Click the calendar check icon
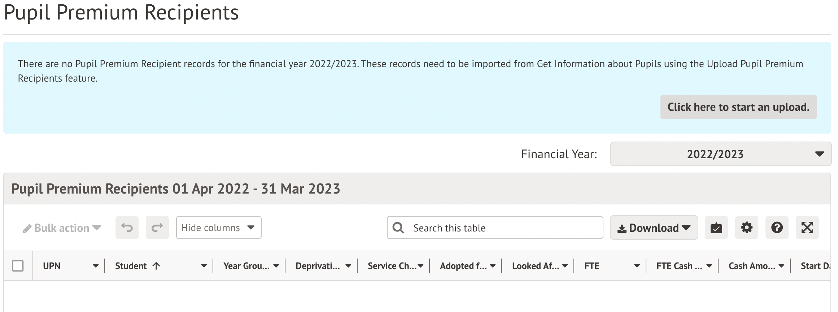 coord(716,228)
